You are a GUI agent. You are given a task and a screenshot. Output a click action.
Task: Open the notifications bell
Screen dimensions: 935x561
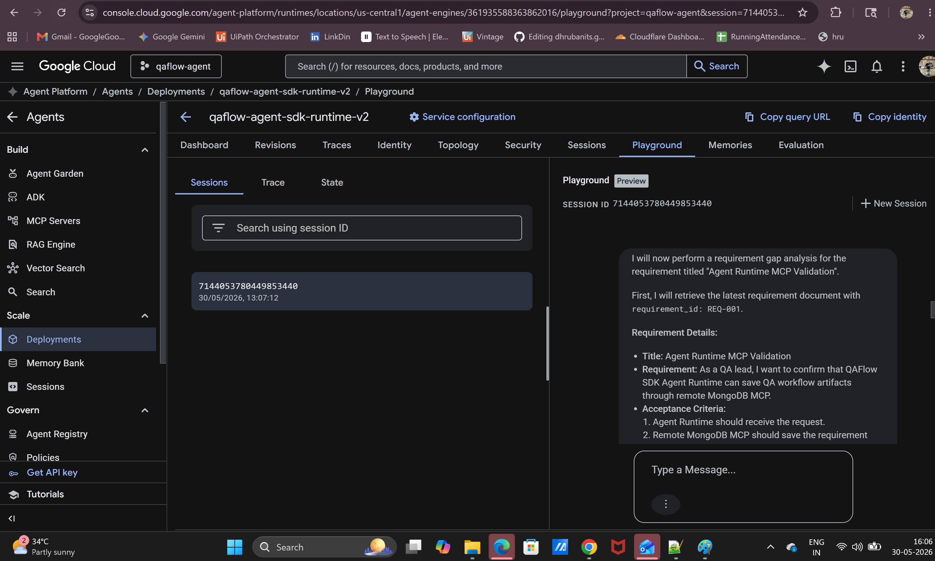tap(877, 66)
